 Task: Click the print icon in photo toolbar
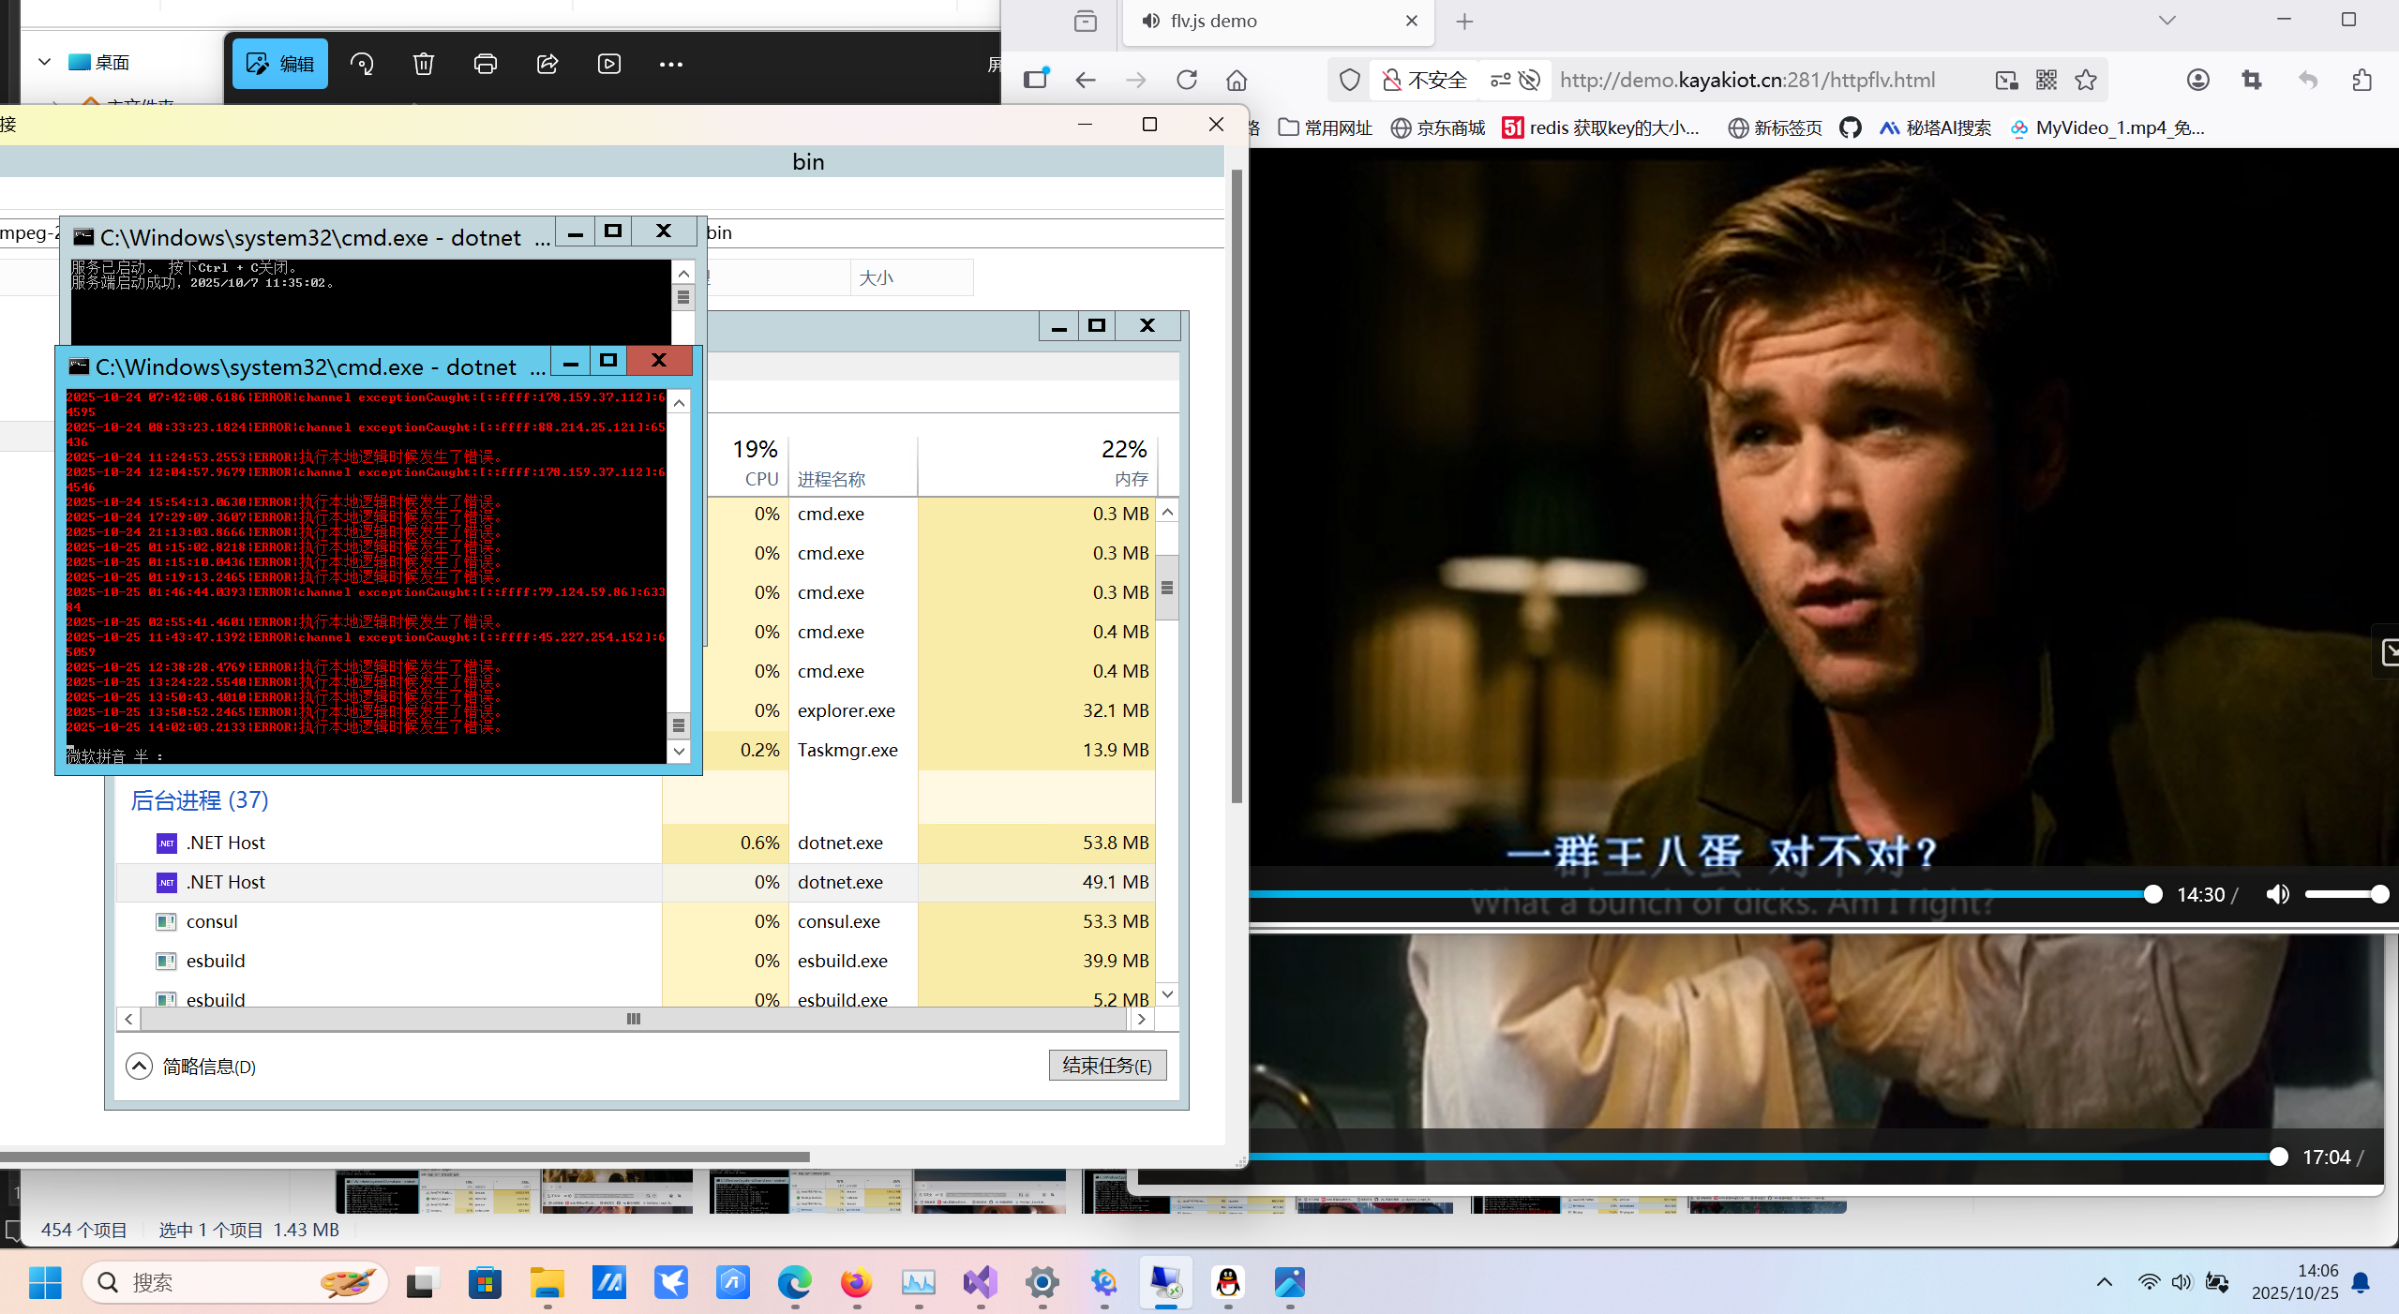click(486, 64)
